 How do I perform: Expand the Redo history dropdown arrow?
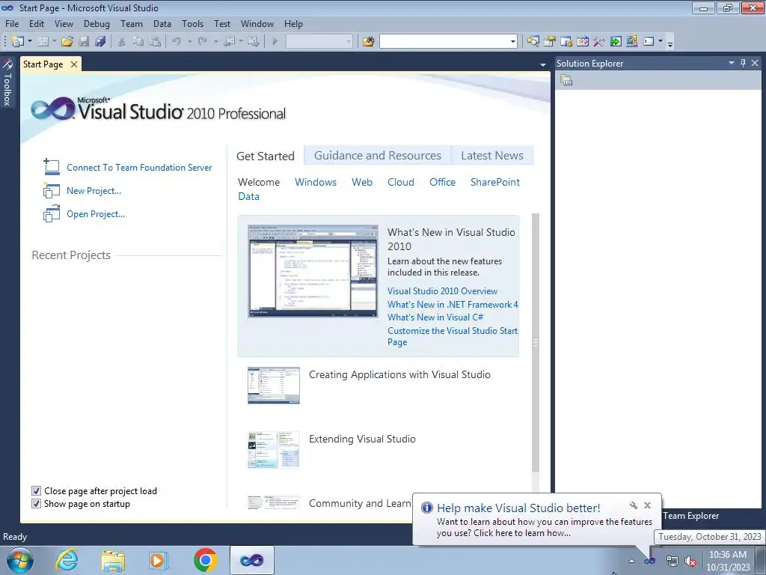[215, 42]
